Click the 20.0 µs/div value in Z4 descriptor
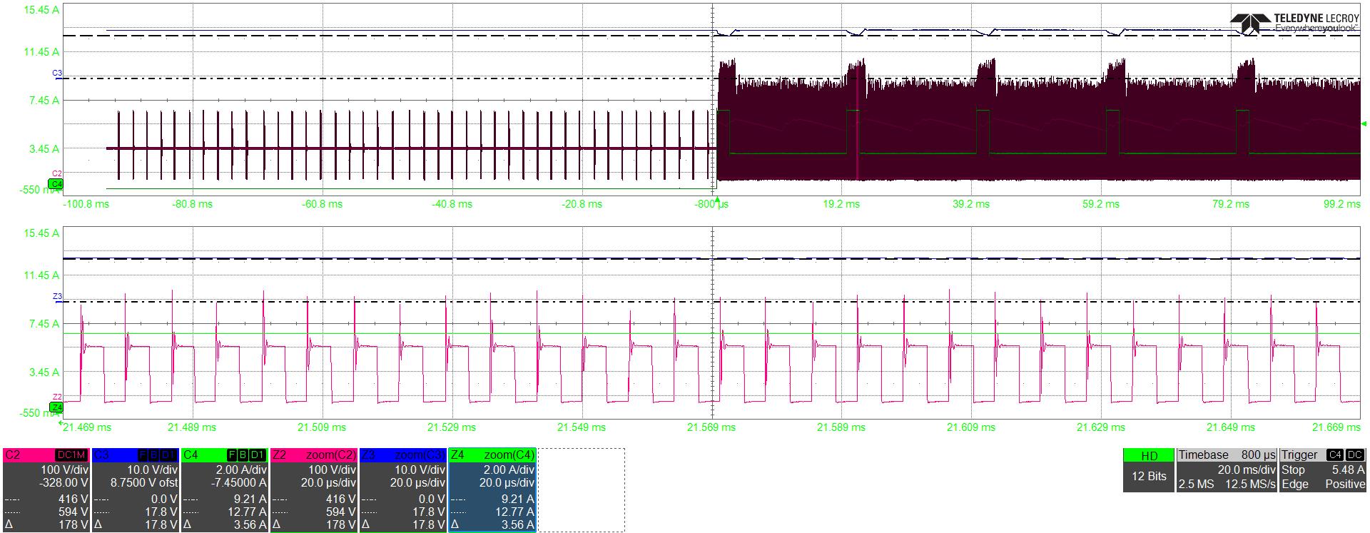 (x=507, y=482)
